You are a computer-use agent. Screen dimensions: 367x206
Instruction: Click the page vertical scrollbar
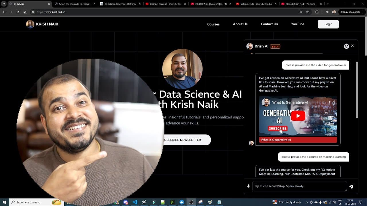coord(365,37)
